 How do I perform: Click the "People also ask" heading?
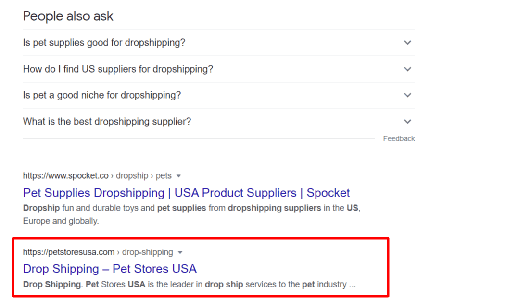pyautogui.click(x=68, y=16)
